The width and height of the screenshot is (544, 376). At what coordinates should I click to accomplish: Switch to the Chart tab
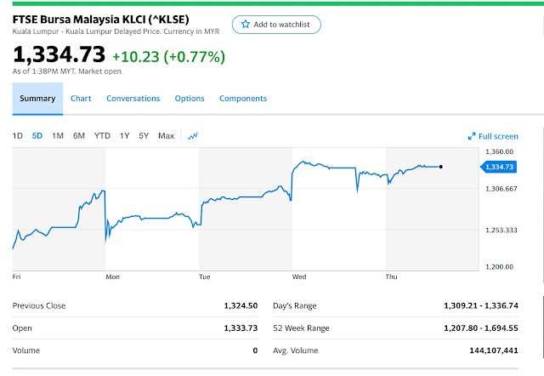click(81, 99)
